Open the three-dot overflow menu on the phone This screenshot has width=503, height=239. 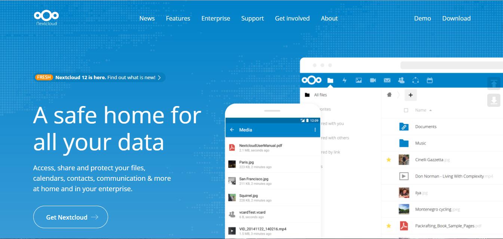pos(315,130)
